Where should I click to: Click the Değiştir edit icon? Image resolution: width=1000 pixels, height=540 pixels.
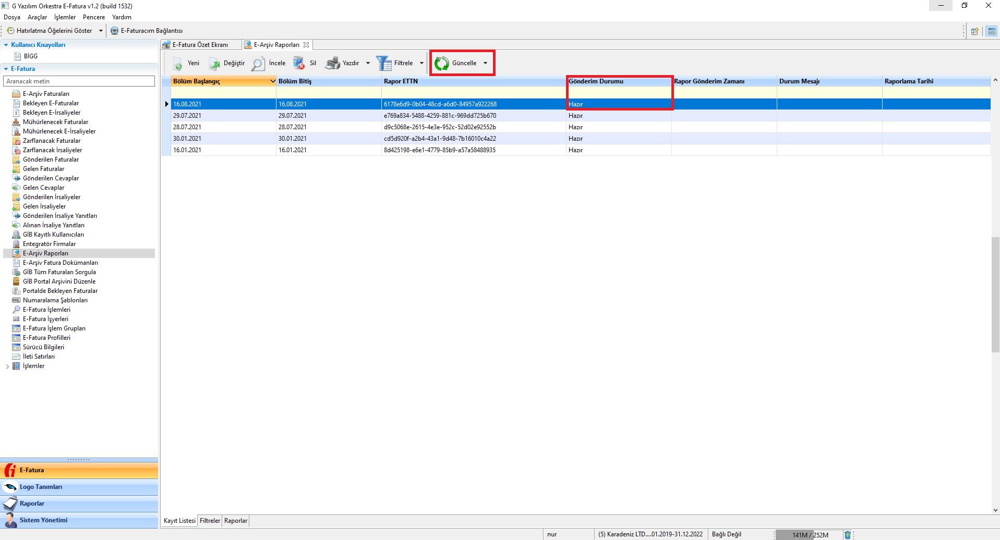[x=214, y=64]
